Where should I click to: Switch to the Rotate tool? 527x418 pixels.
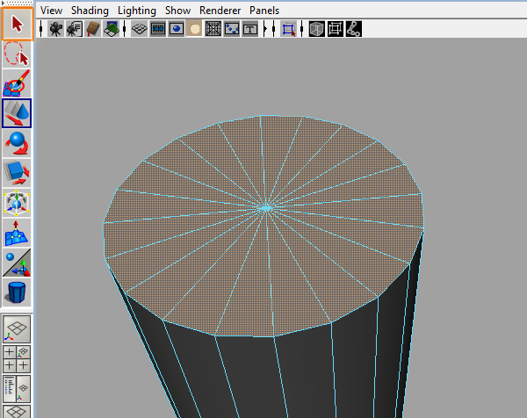click(17, 143)
